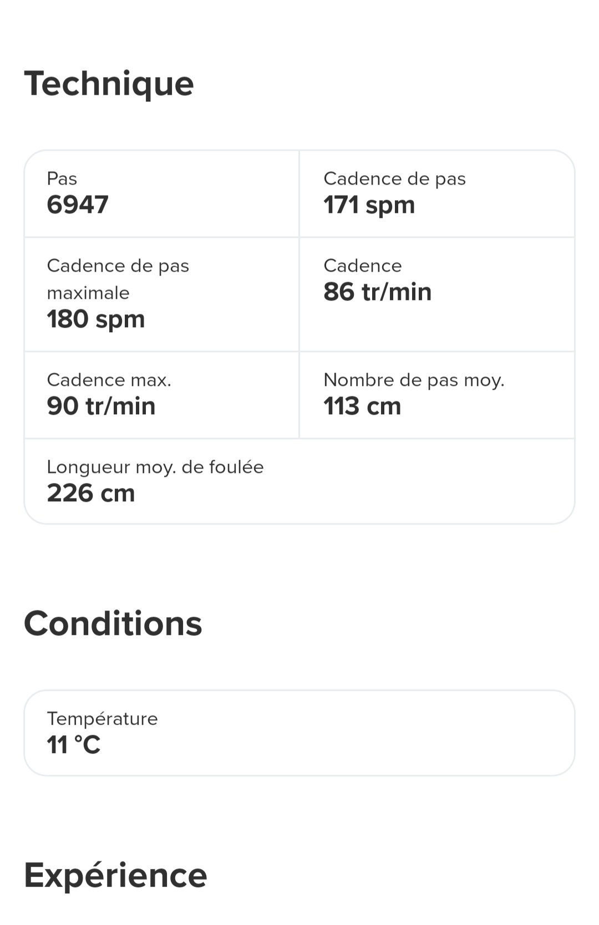Screen dimensions: 599x925
Task: Select the Cadence max. label
Action: [x=109, y=380]
